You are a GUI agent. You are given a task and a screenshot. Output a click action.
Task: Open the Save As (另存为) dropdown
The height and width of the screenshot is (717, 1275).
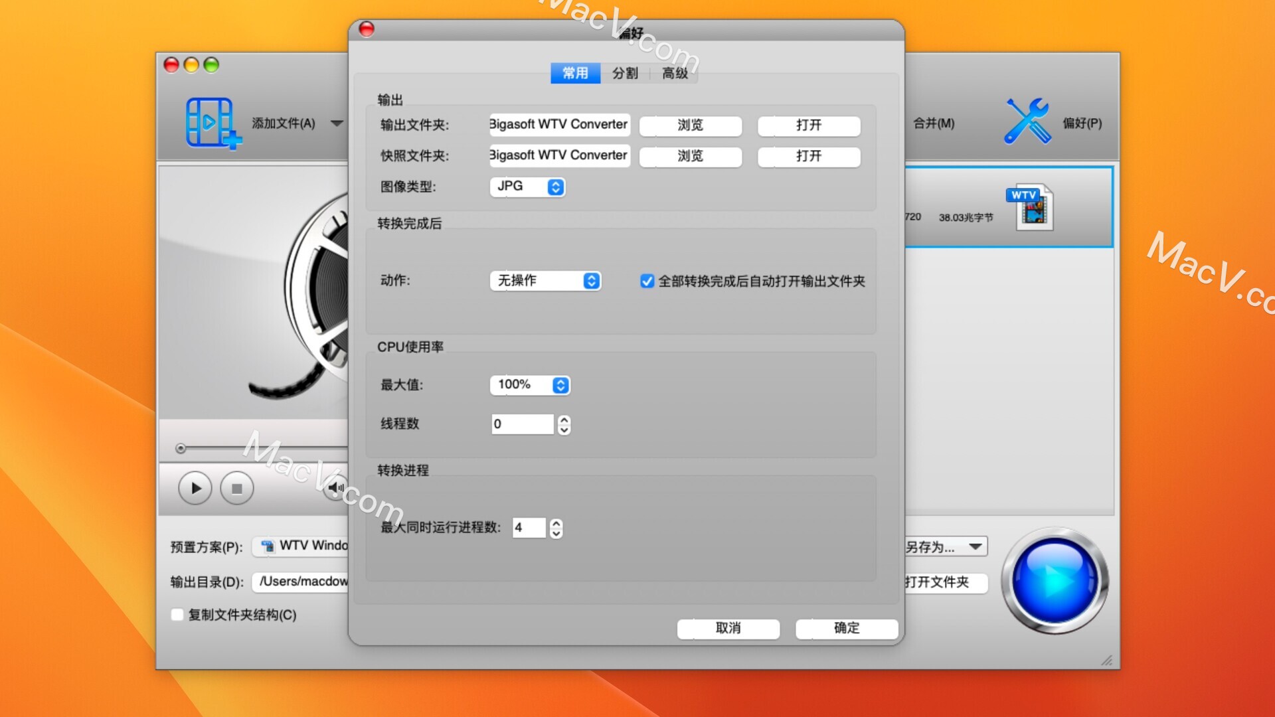click(946, 547)
